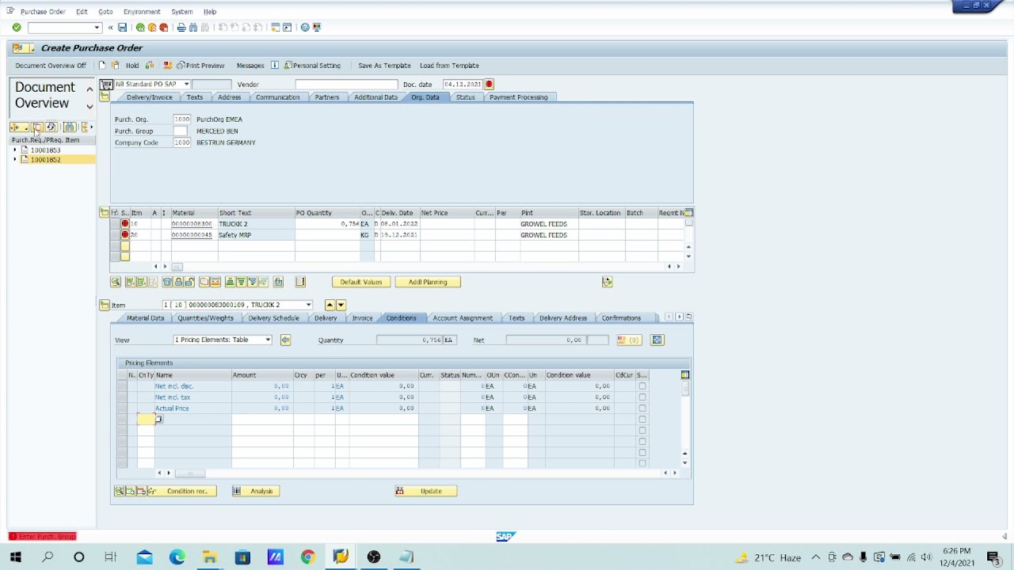Click the pricing table settings icon

coord(684,375)
